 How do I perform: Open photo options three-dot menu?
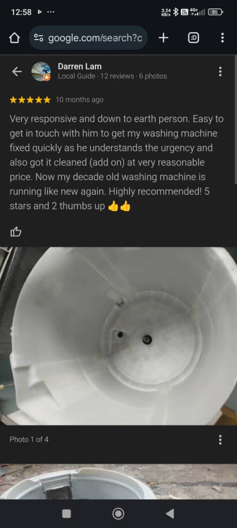pos(220,440)
